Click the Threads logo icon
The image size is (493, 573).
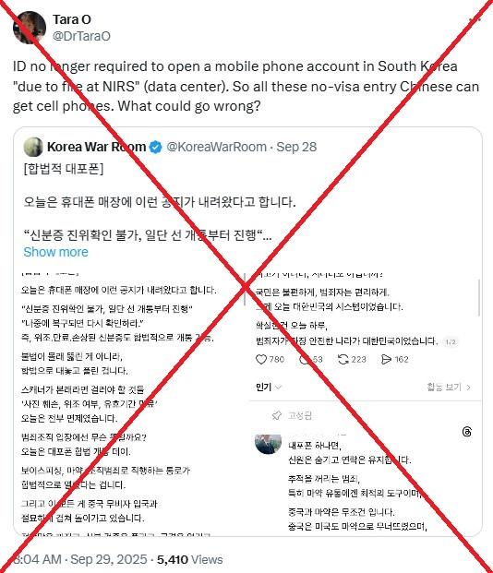click(467, 432)
